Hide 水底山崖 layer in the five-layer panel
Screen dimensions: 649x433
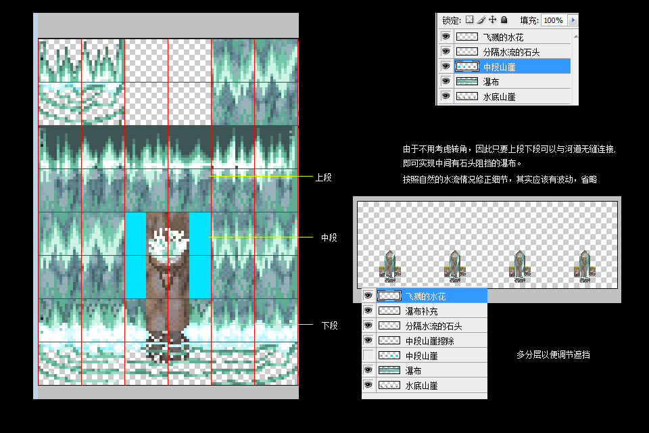(x=446, y=96)
